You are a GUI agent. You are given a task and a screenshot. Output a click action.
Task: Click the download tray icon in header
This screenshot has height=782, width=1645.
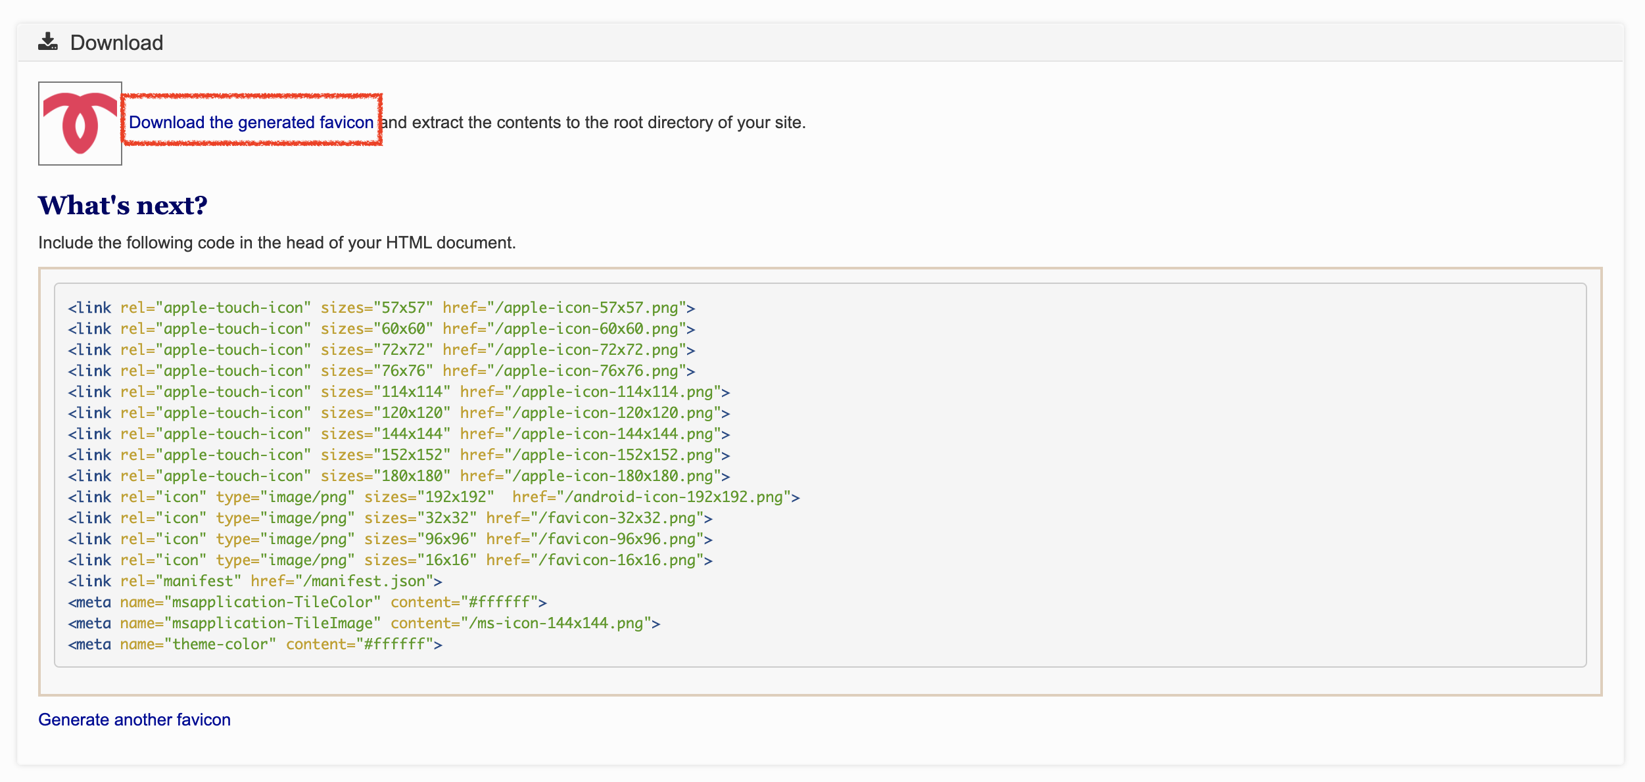click(47, 42)
